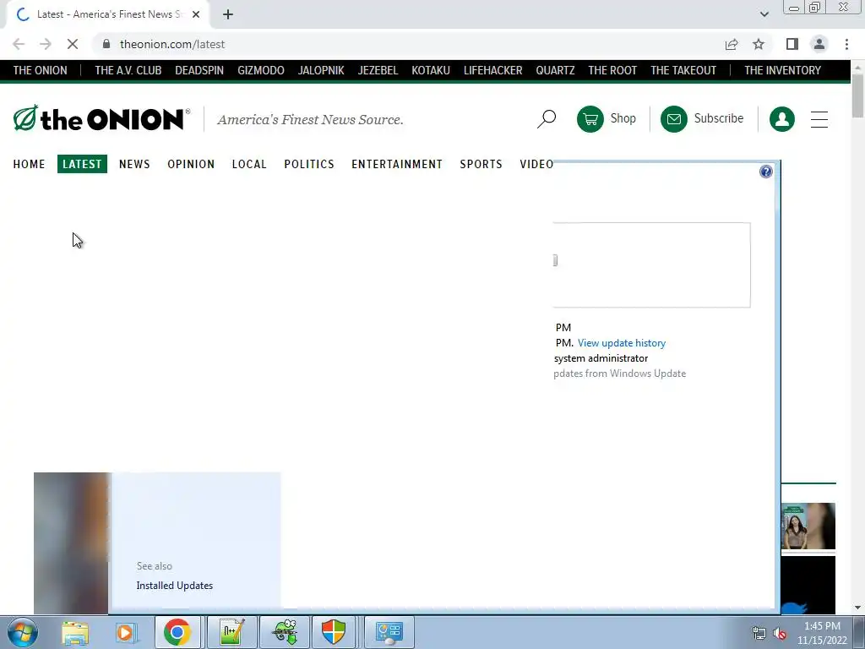This screenshot has height=649, width=865.
Task: Go to LIFEHACKER network link
Action: pos(492,71)
